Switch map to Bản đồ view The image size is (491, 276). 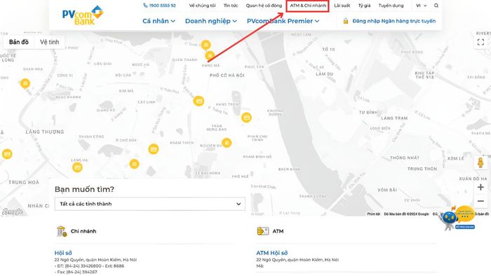click(x=19, y=42)
